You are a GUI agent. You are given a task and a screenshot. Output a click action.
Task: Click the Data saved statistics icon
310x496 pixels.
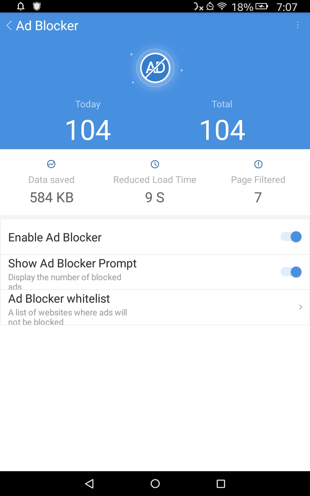[x=51, y=164]
